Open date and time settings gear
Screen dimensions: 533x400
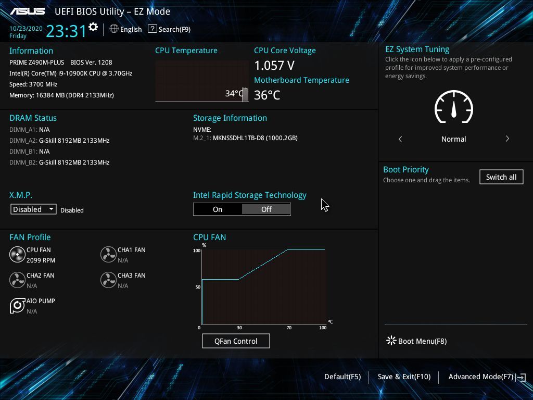pos(93,27)
